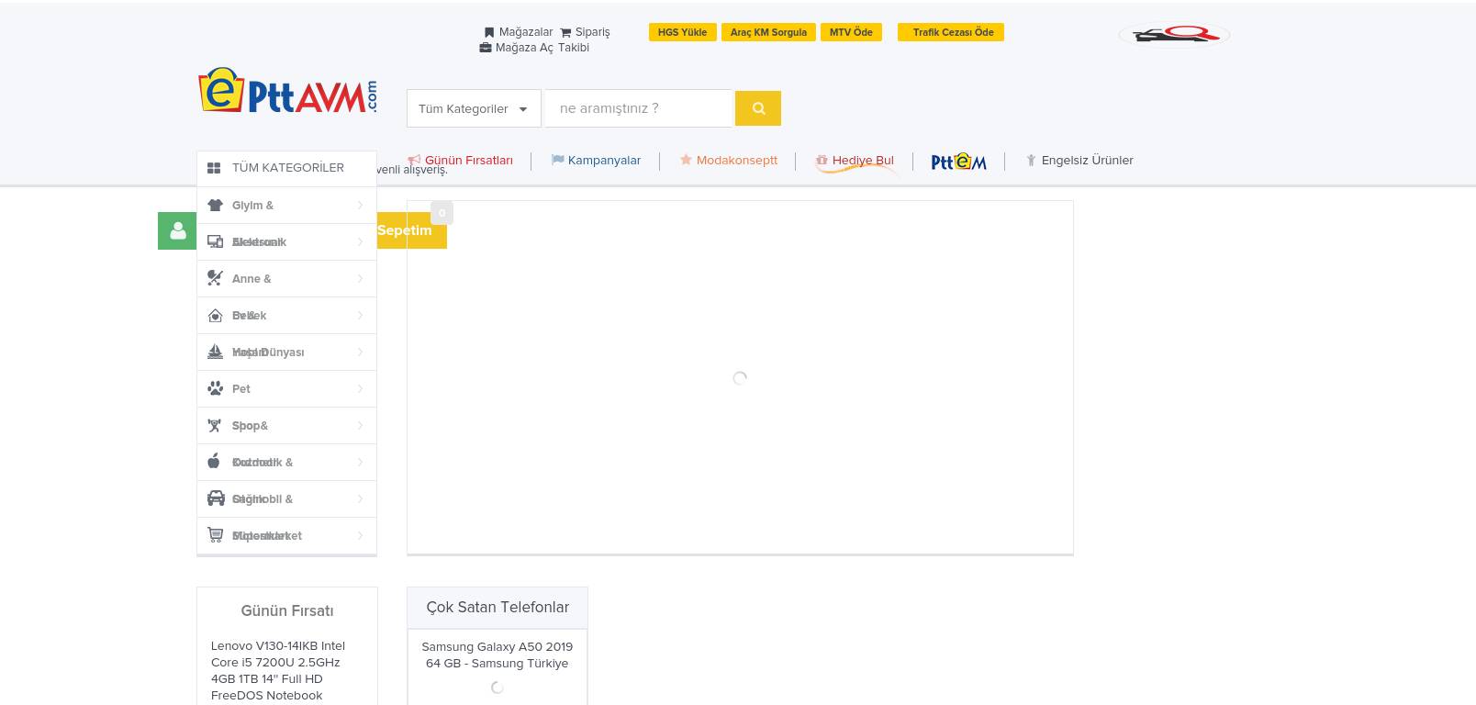
Task: Click the t-shirt icon for Giyim category
Action: click(215, 205)
